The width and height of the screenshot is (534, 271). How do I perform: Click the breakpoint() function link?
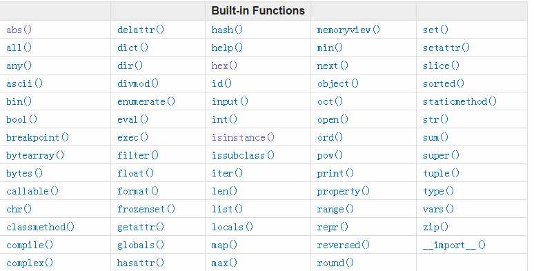tap(37, 137)
